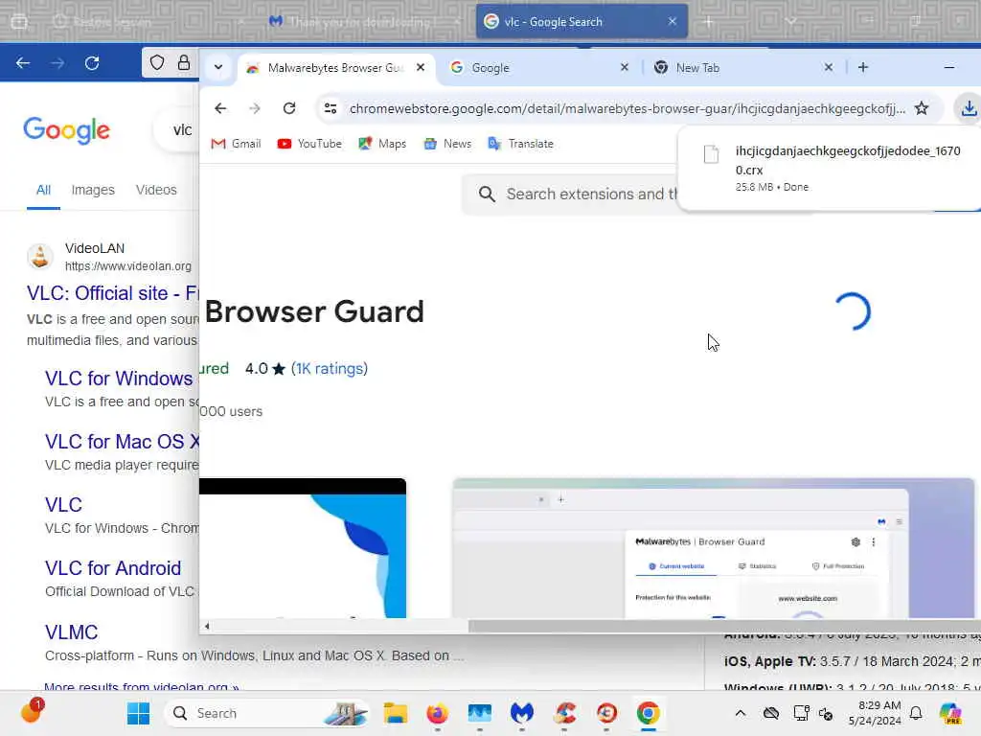Close the Malwarebytes Browser Guard tab
The width and height of the screenshot is (981, 736).
point(422,67)
